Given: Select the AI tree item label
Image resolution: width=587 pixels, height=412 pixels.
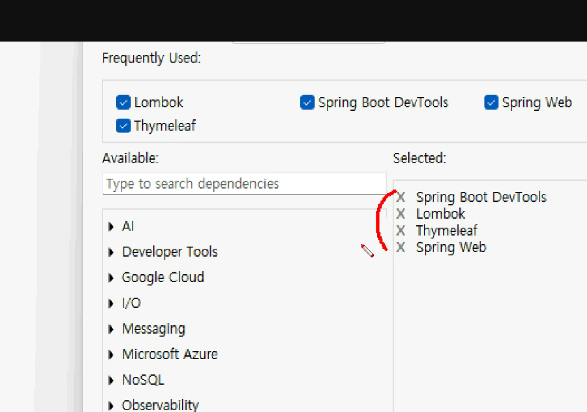Looking at the screenshot, I should point(128,226).
